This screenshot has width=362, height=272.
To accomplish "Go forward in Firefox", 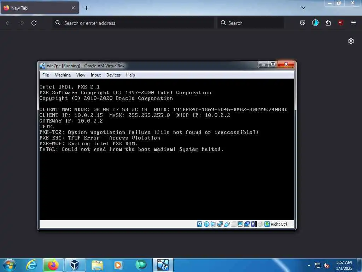I will coord(21,23).
